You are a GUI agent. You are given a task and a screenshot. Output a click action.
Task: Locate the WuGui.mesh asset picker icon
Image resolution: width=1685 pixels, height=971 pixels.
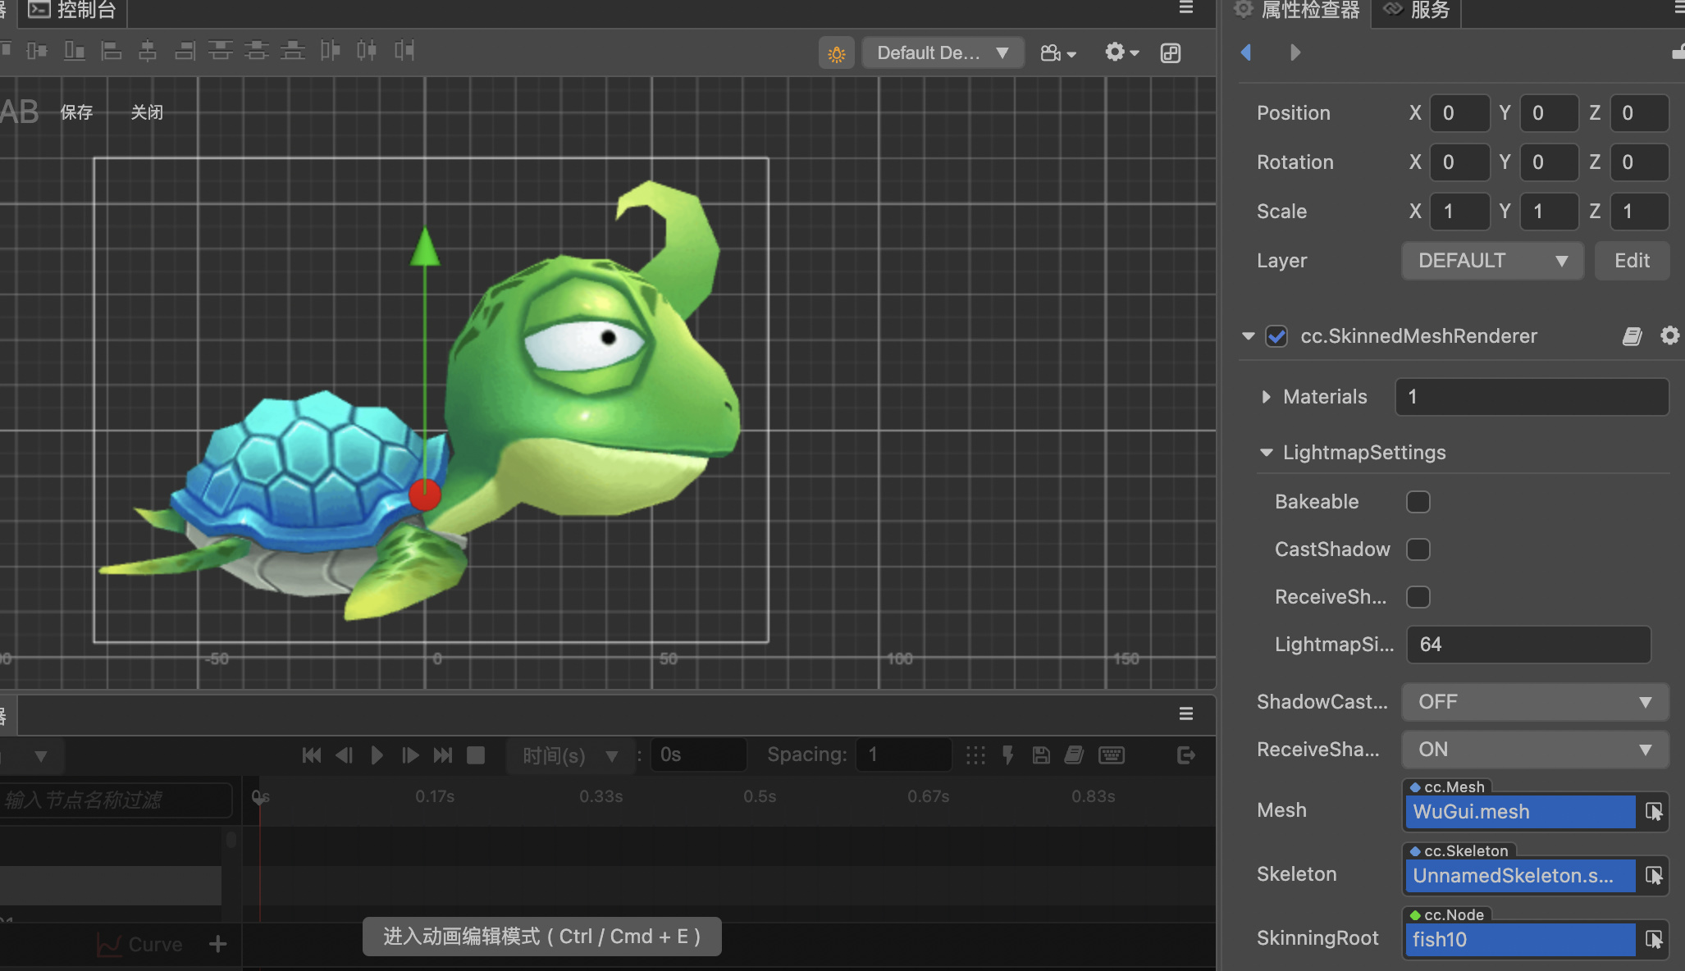tap(1653, 812)
